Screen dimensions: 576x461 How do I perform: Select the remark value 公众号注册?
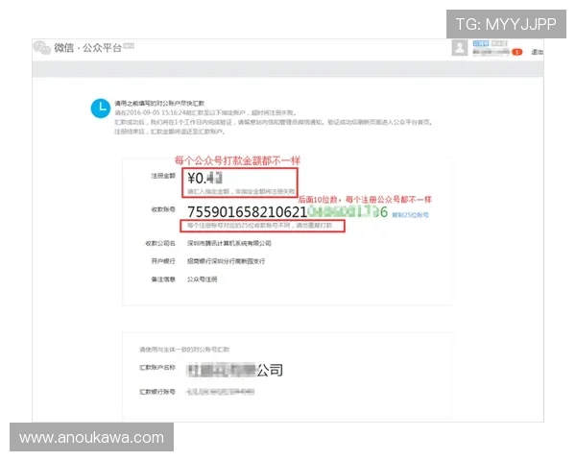click(x=202, y=279)
